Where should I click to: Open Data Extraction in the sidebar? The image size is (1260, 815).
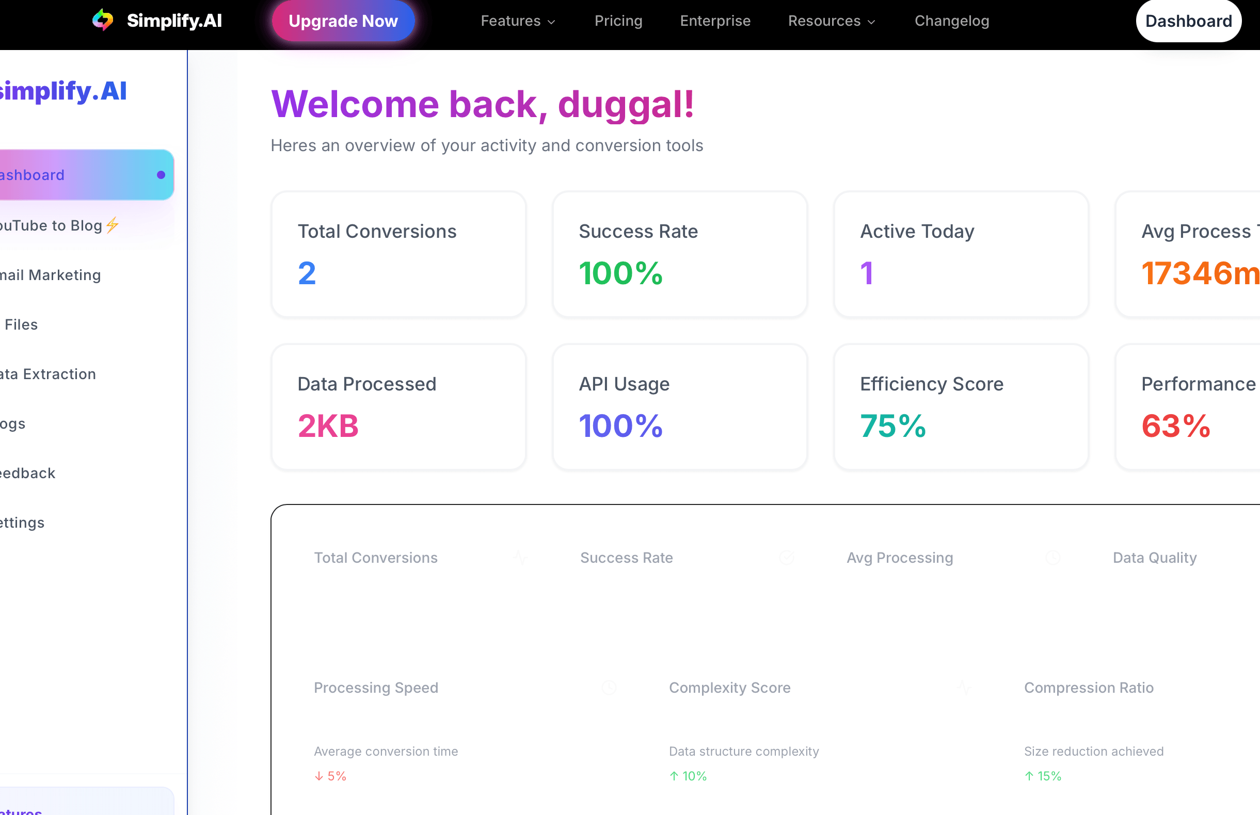coord(87,374)
